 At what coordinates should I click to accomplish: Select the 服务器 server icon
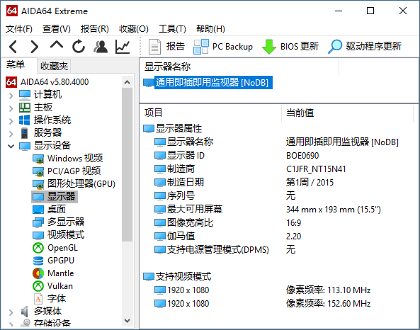pyautogui.click(x=25, y=133)
